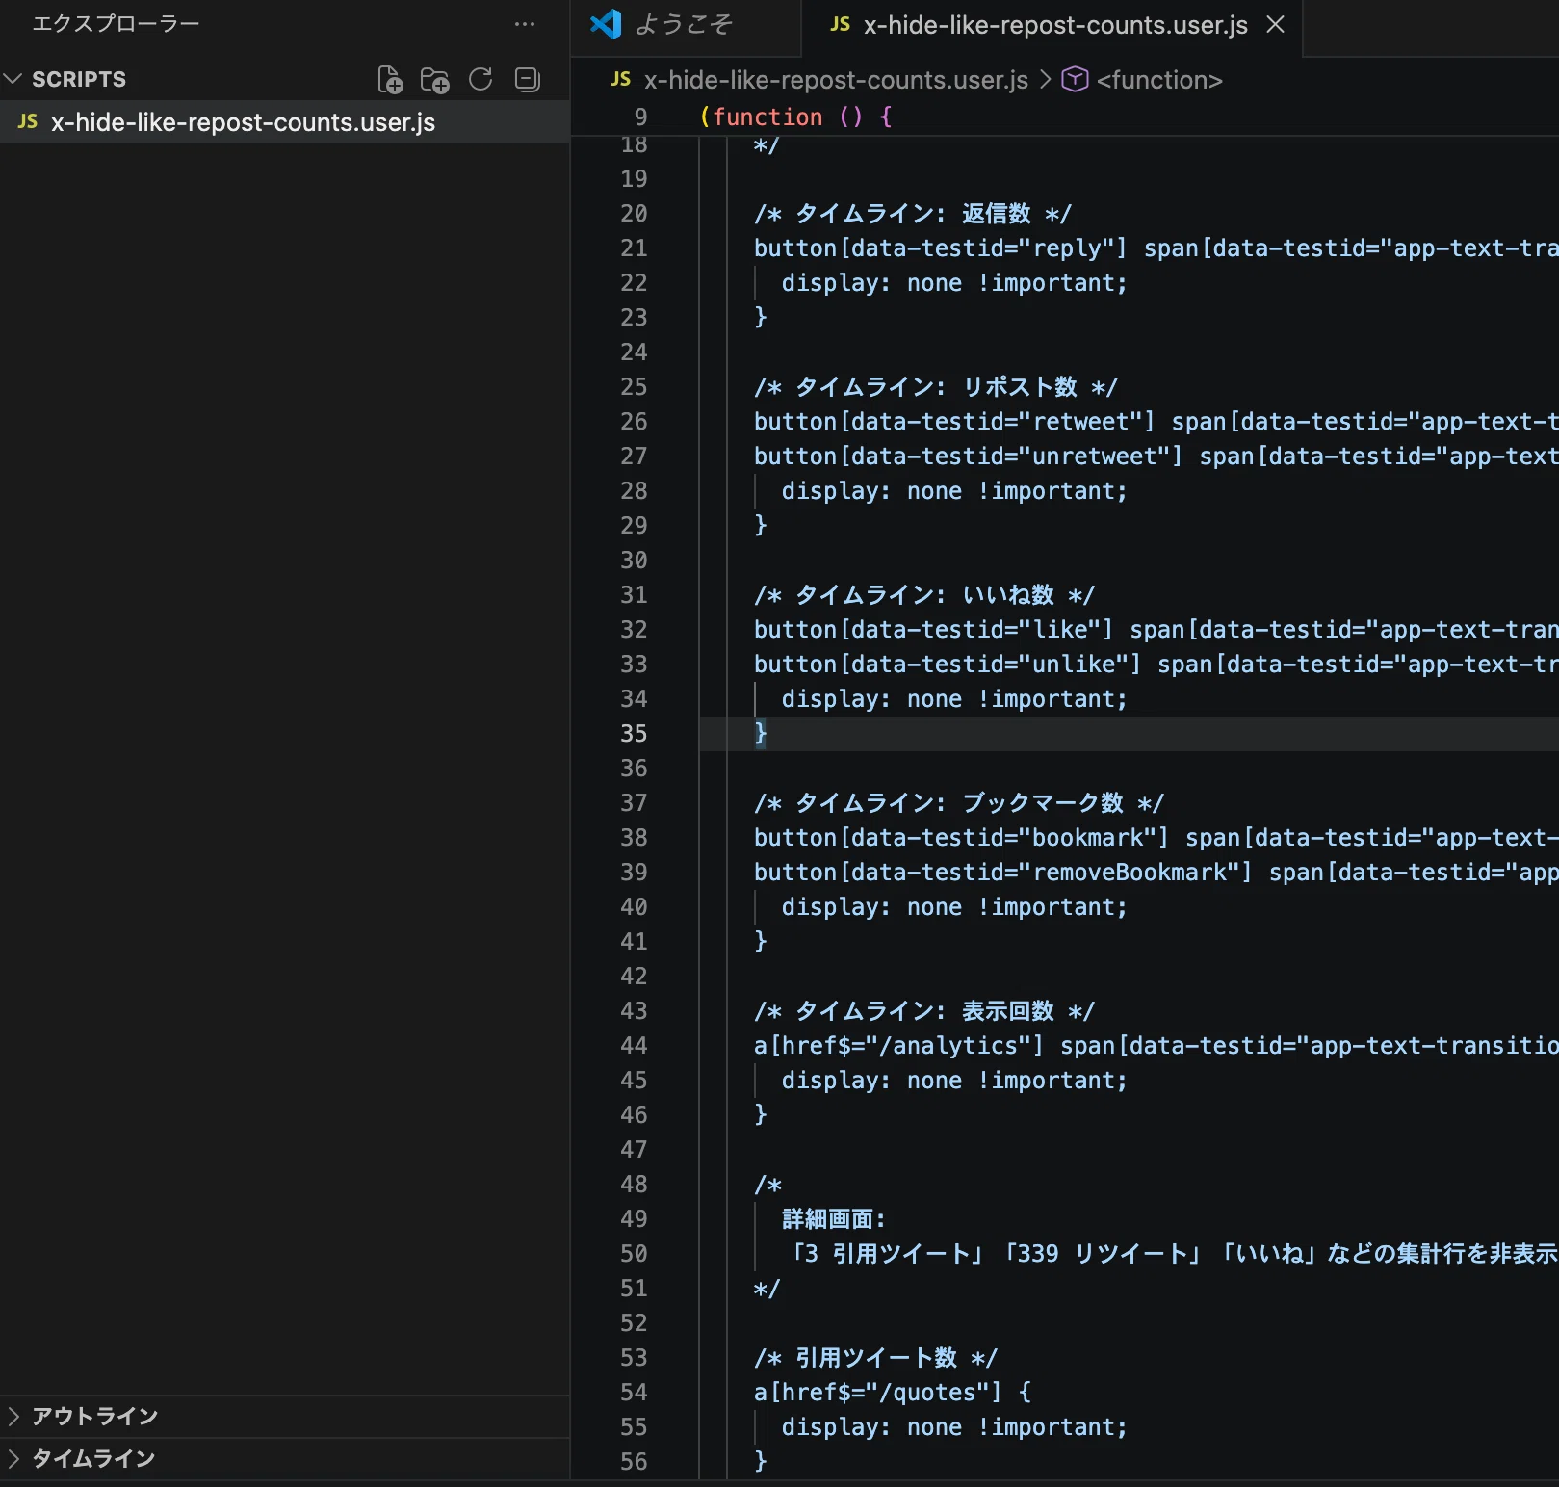
Task: Click 'button[data-testid="unlike"]' selector text
Action: (948, 664)
